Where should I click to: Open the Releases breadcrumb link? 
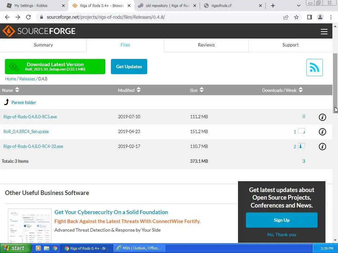(27, 79)
